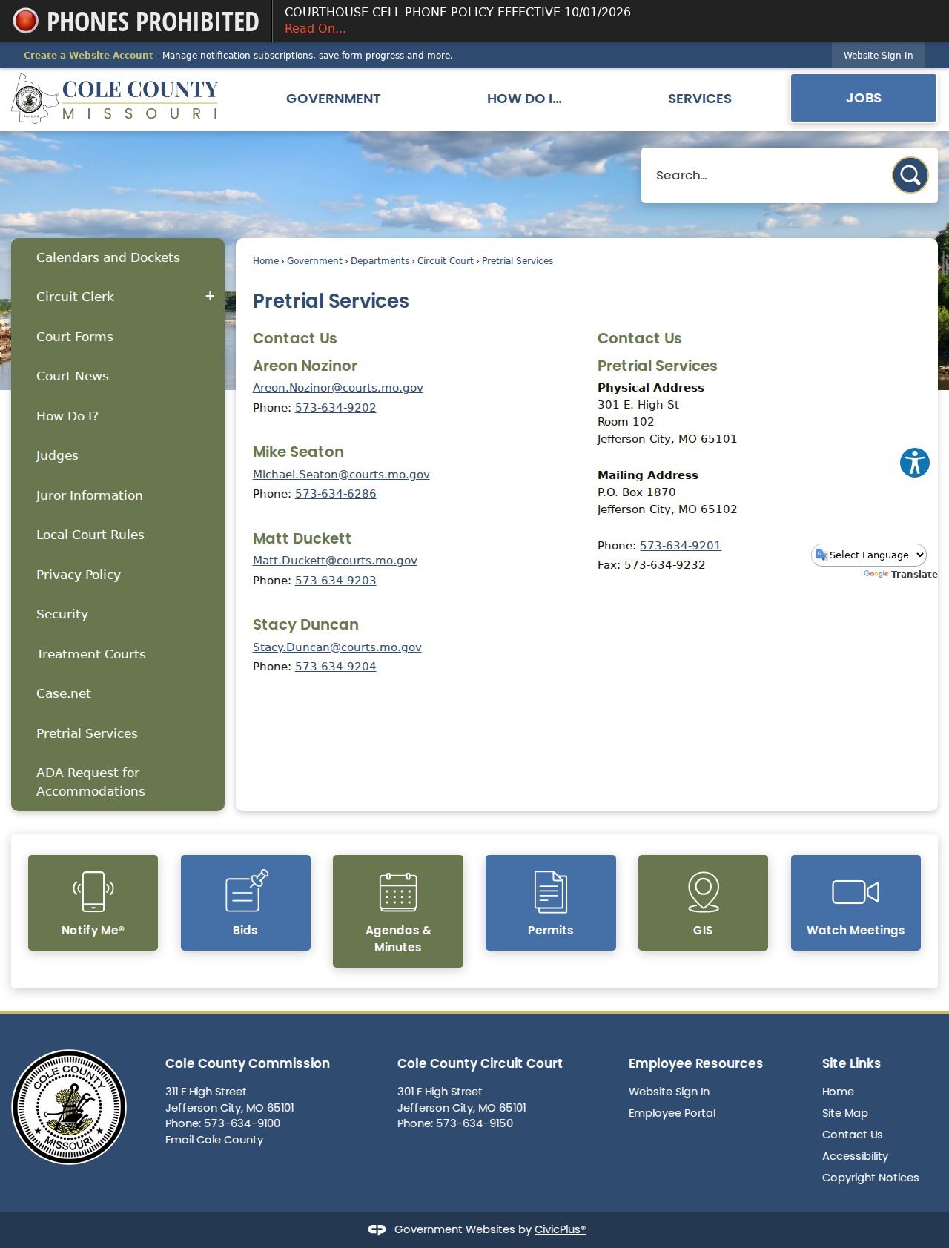Open the Government menu
Screen dimensions: 949x1248
333,99
